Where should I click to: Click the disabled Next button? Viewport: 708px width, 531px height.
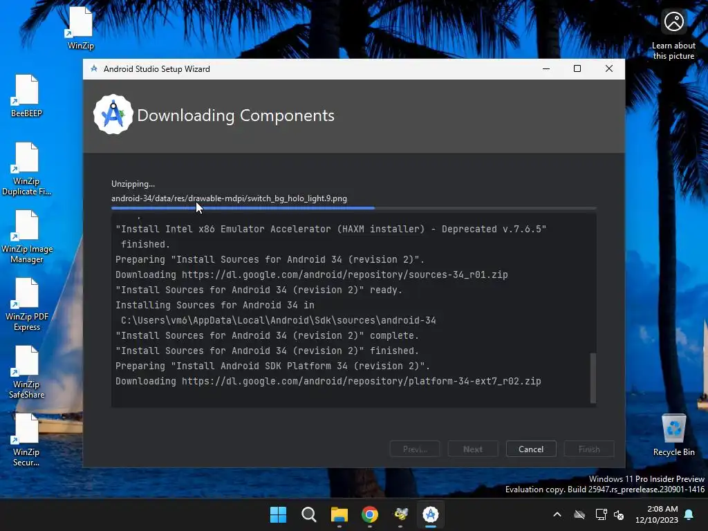tap(473, 449)
